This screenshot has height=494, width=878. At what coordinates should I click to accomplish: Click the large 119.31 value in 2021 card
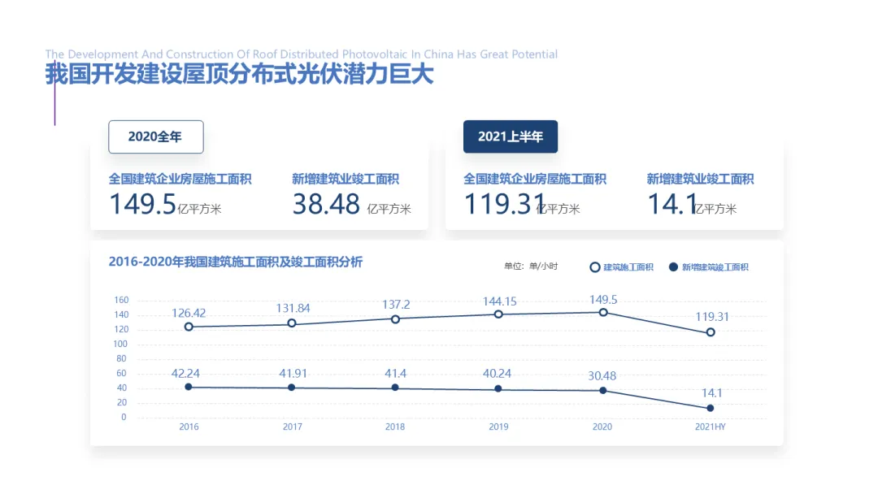(505, 204)
